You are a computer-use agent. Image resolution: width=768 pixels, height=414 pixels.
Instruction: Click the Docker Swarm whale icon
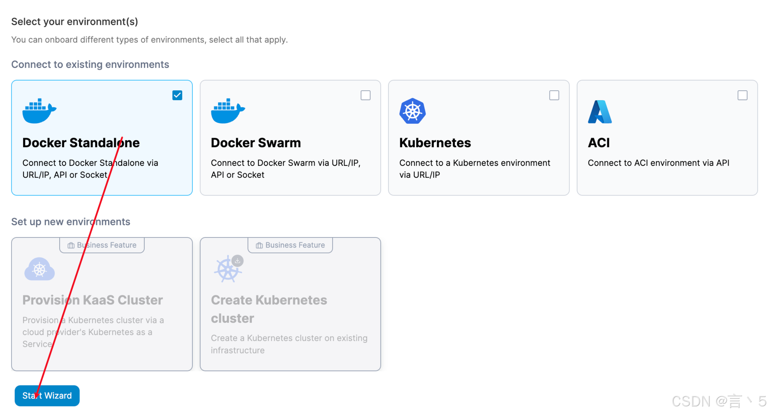(228, 111)
